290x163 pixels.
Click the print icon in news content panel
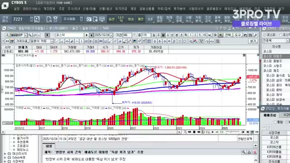coord(249,152)
